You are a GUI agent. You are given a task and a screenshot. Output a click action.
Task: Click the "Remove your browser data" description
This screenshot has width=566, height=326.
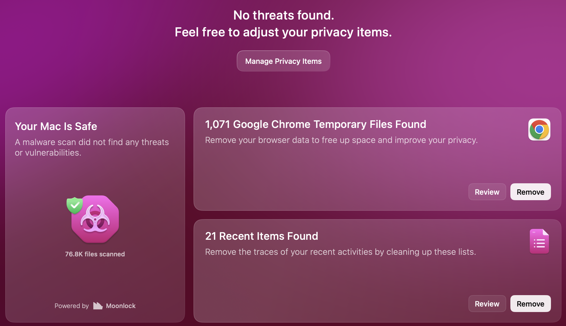pyautogui.click(x=341, y=140)
